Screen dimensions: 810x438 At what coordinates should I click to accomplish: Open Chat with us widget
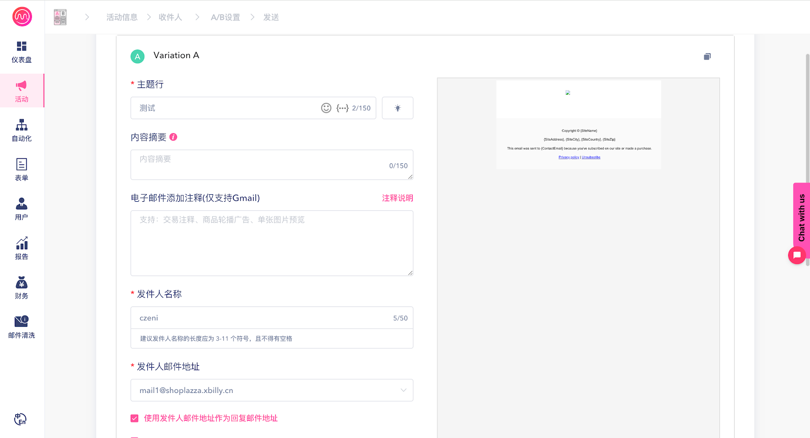coord(801,217)
